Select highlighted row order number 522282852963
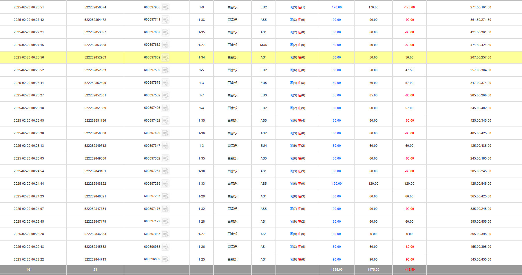The height and width of the screenshot is (275, 522). 95,58
